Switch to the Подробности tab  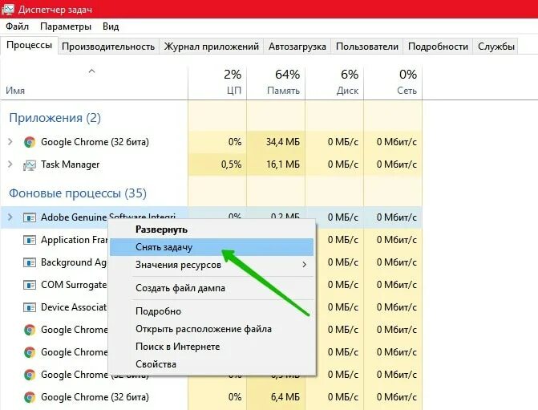[x=438, y=47]
